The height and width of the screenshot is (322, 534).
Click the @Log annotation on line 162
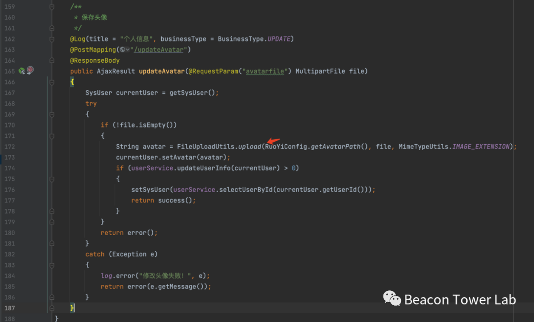tap(78, 39)
